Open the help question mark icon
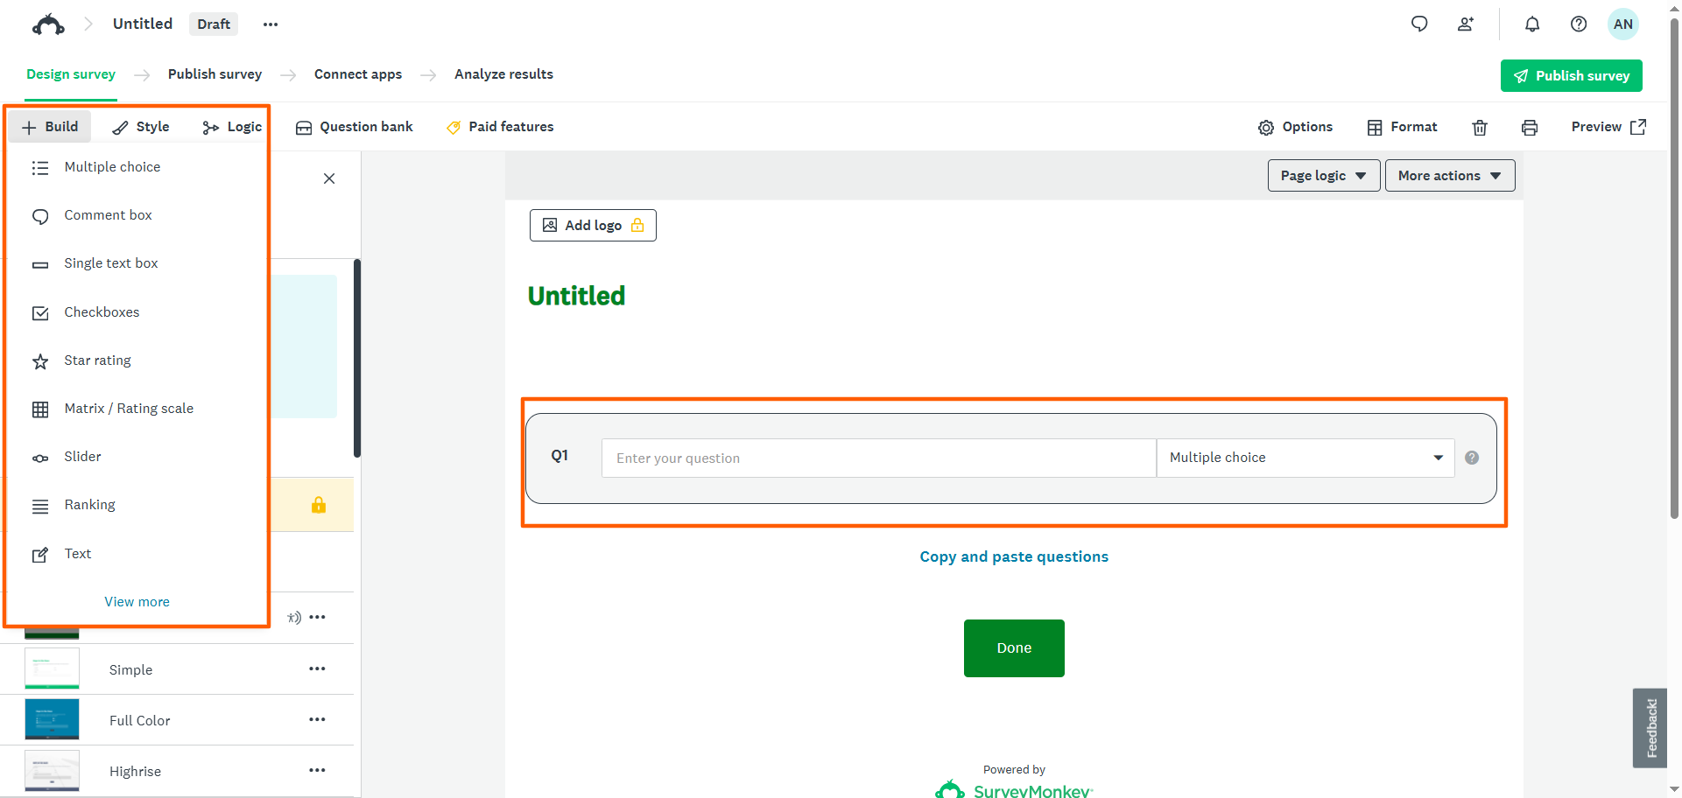 tap(1579, 24)
